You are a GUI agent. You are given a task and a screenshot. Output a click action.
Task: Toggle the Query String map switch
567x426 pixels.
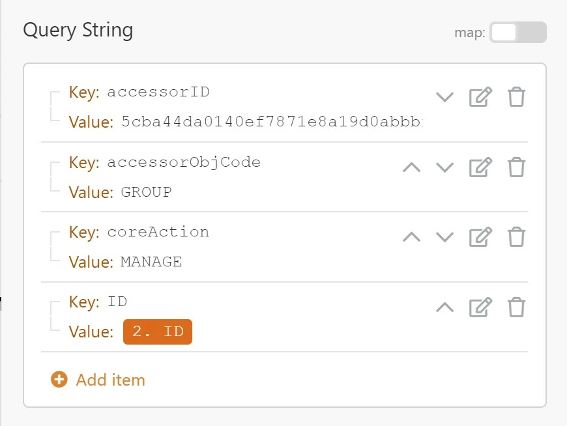pos(517,33)
